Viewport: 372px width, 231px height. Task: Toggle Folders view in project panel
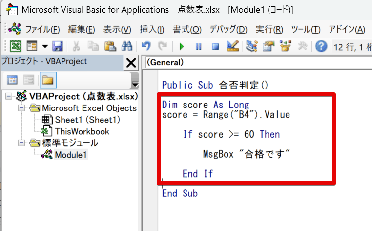tap(48, 79)
